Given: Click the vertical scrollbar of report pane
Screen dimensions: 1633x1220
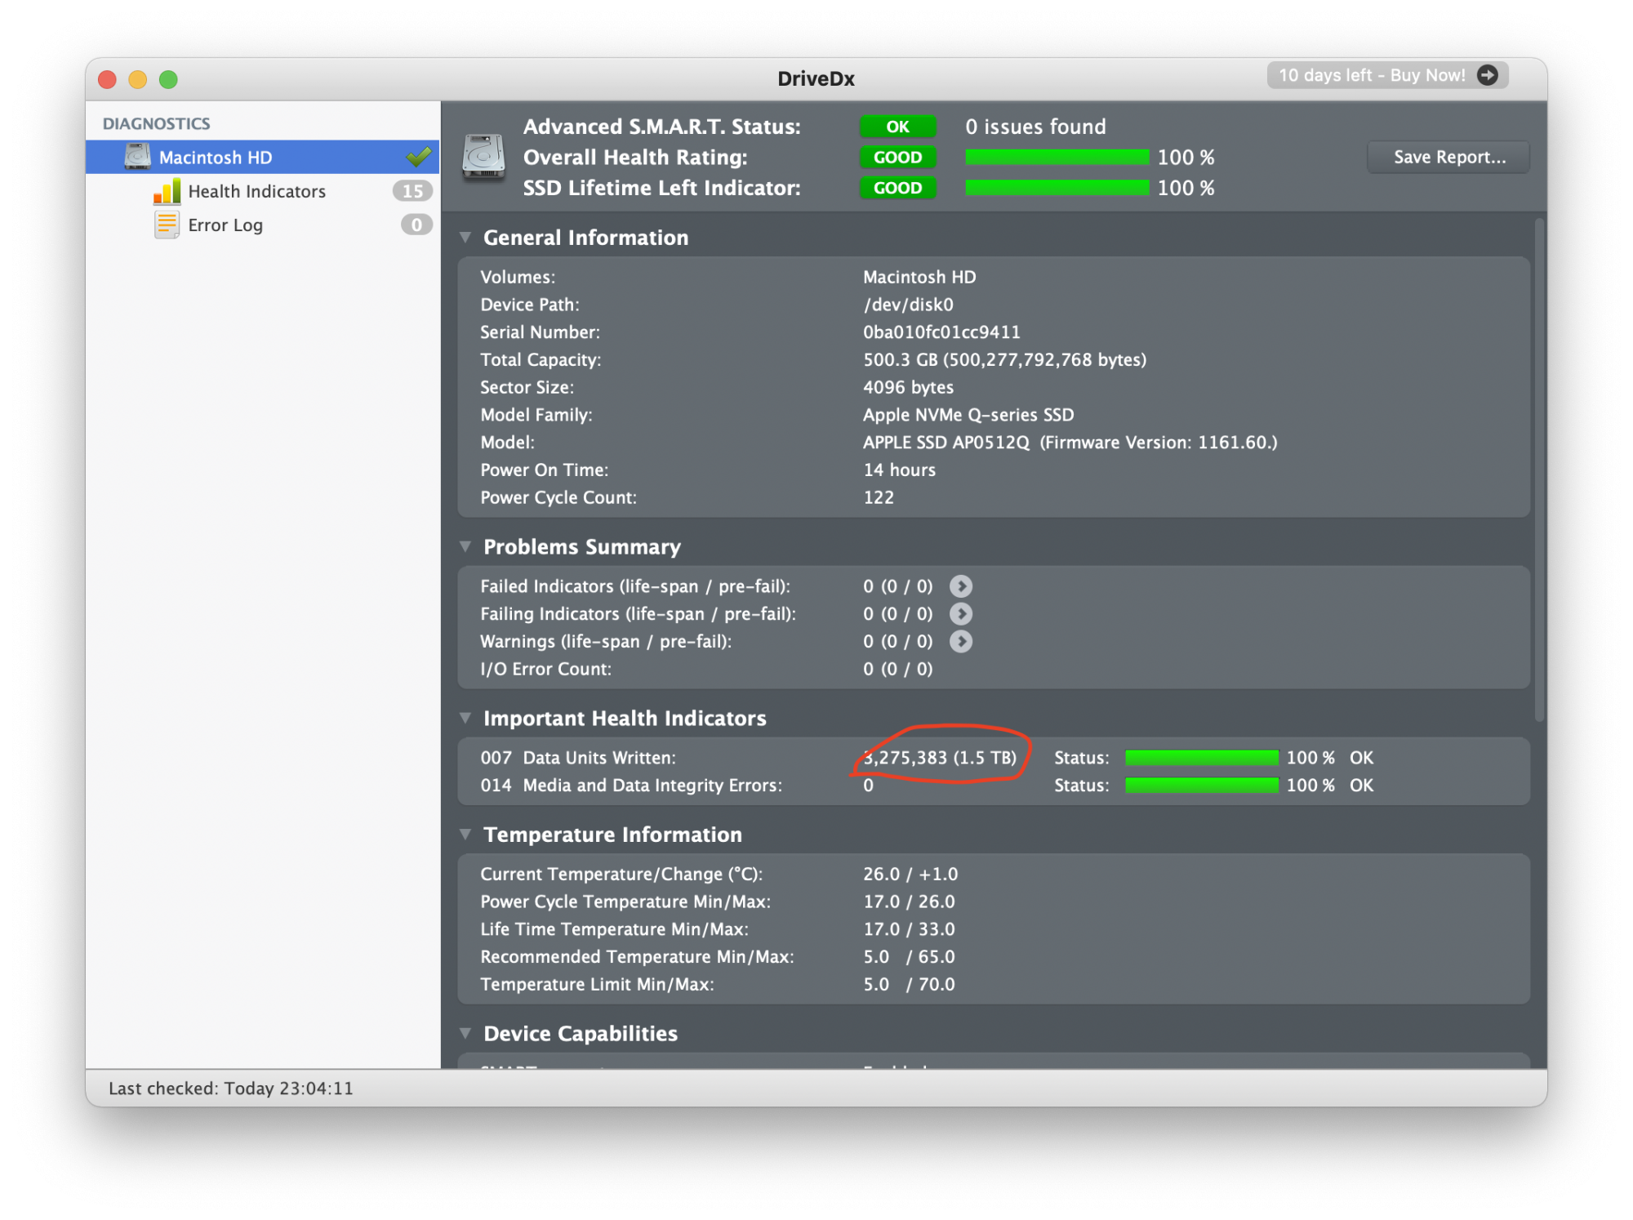Looking at the screenshot, I should [x=1539, y=470].
